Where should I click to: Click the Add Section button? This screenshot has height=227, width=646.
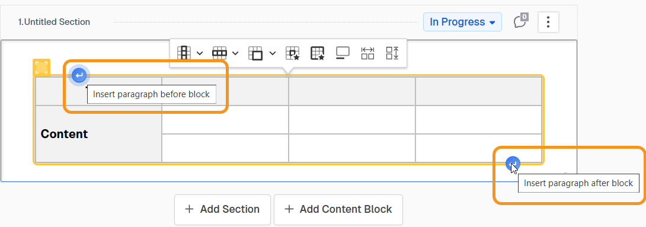tap(222, 209)
